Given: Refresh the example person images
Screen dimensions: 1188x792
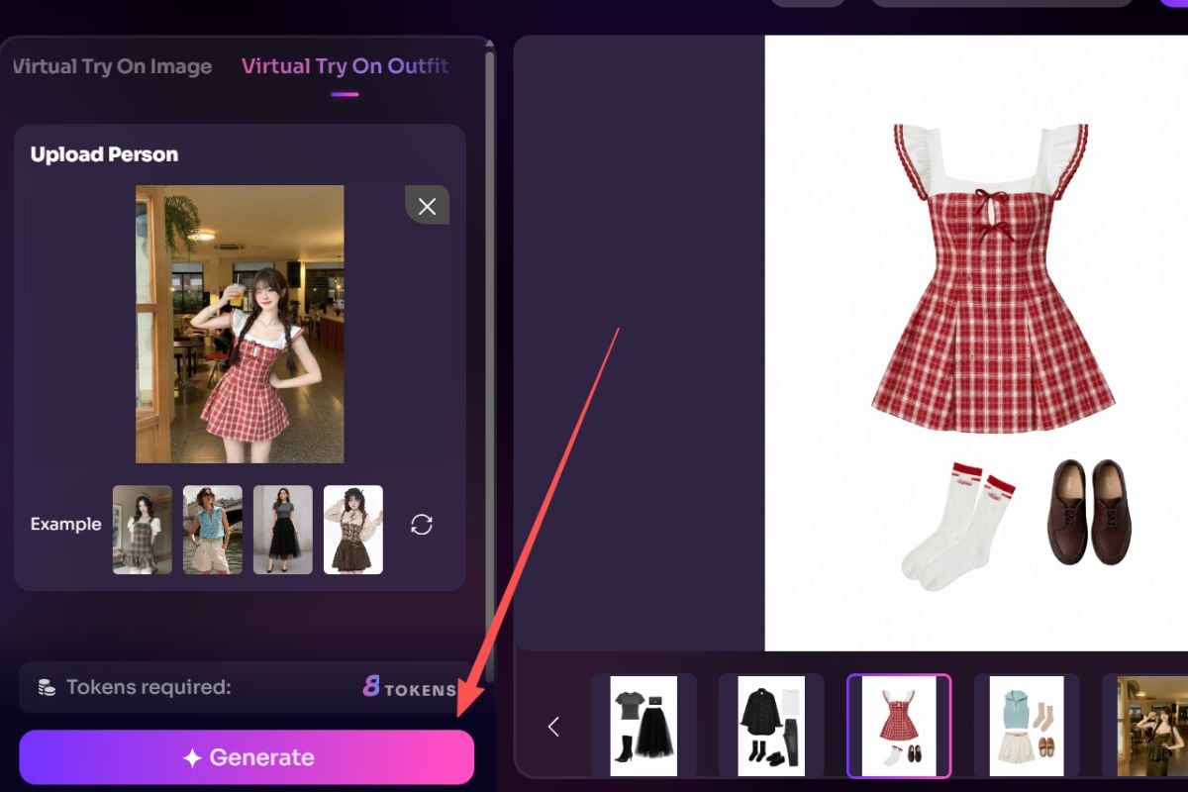Looking at the screenshot, I should coord(422,525).
